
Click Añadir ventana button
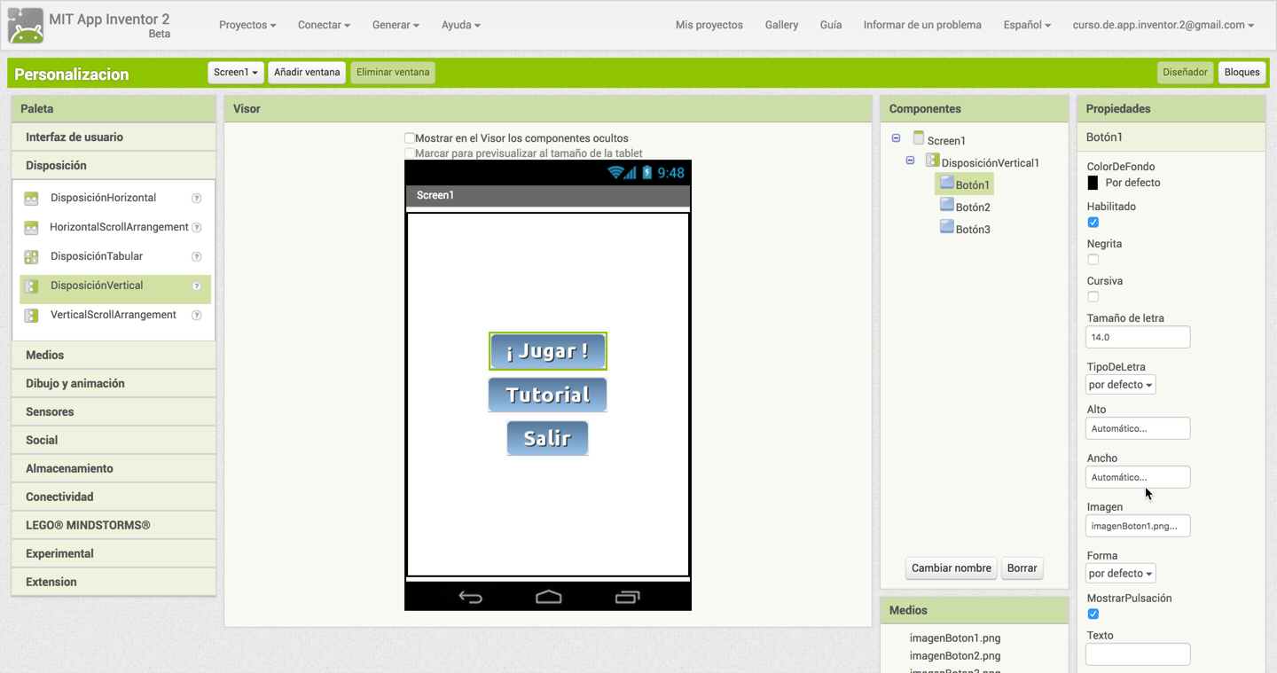coord(307,73)
